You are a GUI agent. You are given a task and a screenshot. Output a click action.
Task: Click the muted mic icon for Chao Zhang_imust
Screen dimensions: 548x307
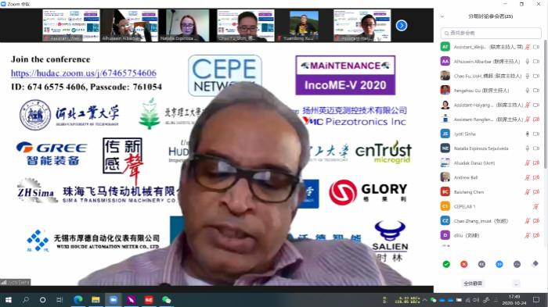[x=528, y=221]
